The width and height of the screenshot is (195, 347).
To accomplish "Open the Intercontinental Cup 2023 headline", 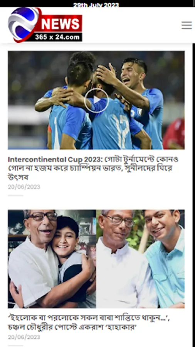I will click(93, 168).
